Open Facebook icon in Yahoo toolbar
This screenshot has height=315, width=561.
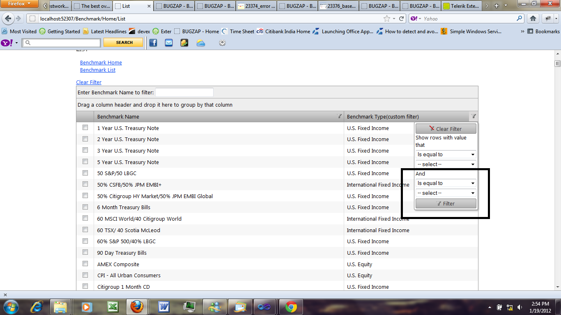(x=153, y=43)
